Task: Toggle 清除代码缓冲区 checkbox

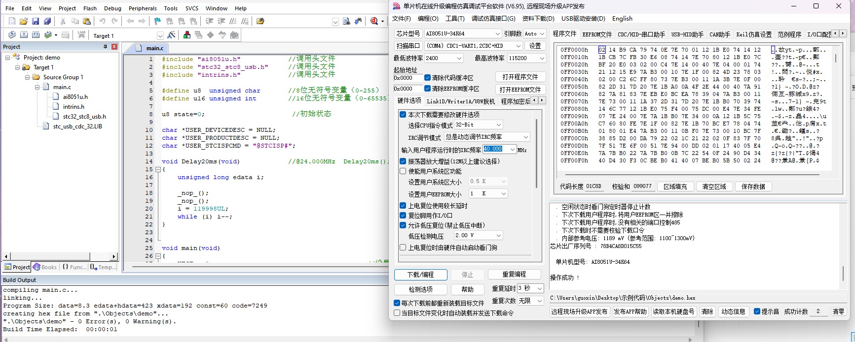Action: [427, 78]
